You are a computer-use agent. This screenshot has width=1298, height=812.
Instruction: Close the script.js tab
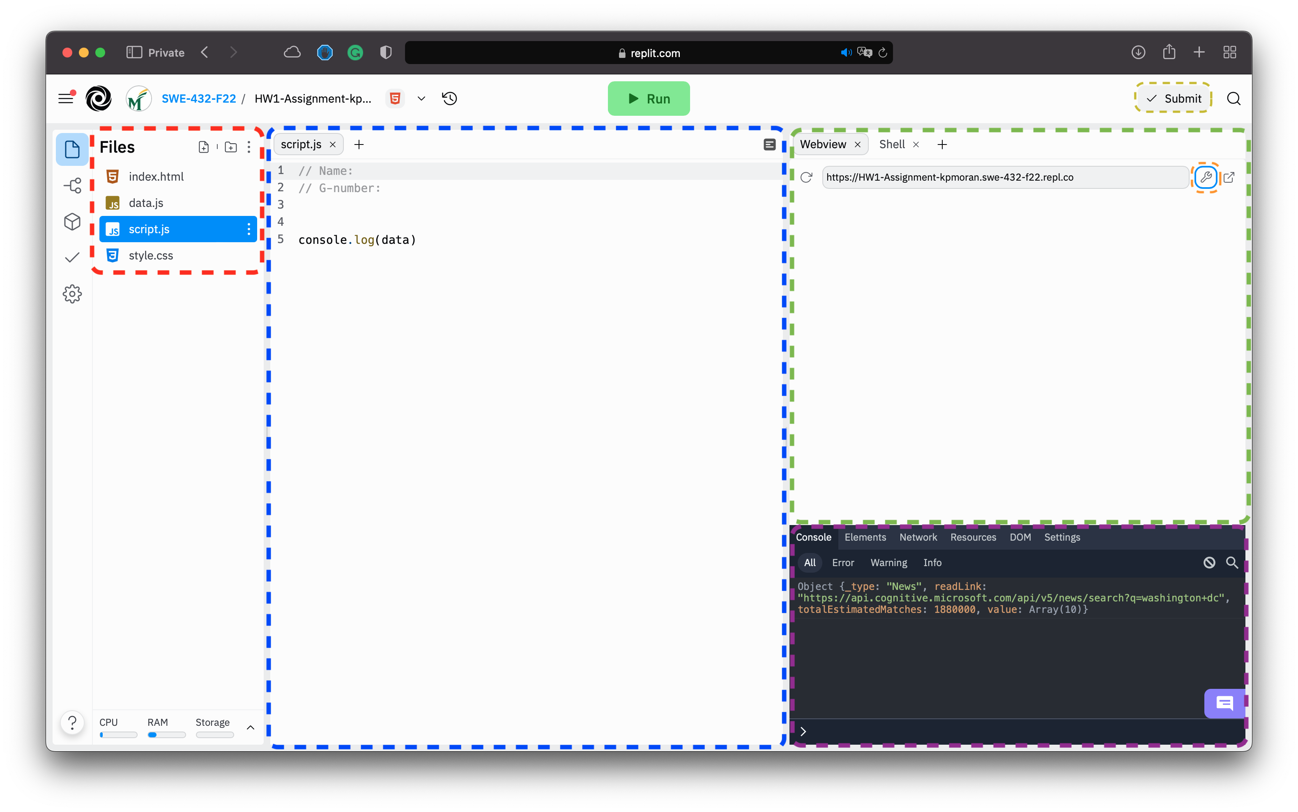(x=333, y=145)
